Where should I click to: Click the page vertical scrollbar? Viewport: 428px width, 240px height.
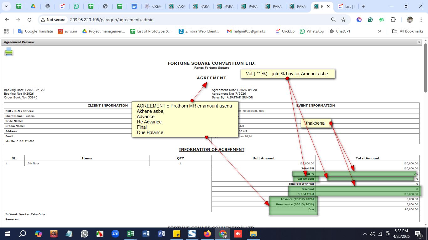(x=425, y=125)
